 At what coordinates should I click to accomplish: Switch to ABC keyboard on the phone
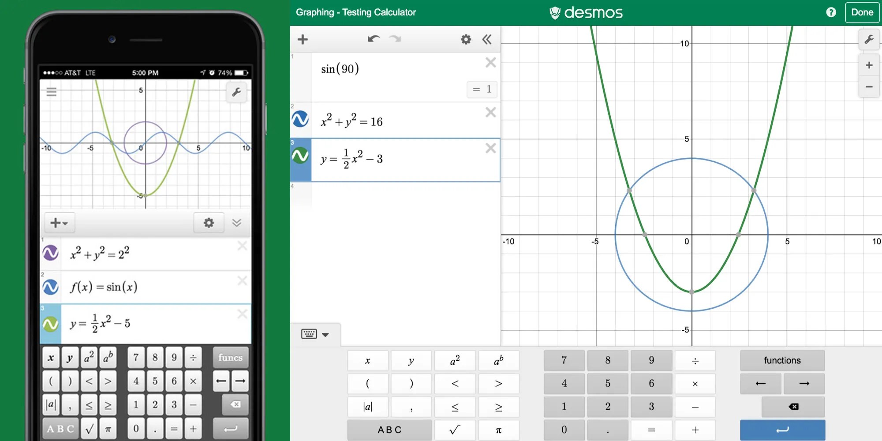tap(61, 429)
